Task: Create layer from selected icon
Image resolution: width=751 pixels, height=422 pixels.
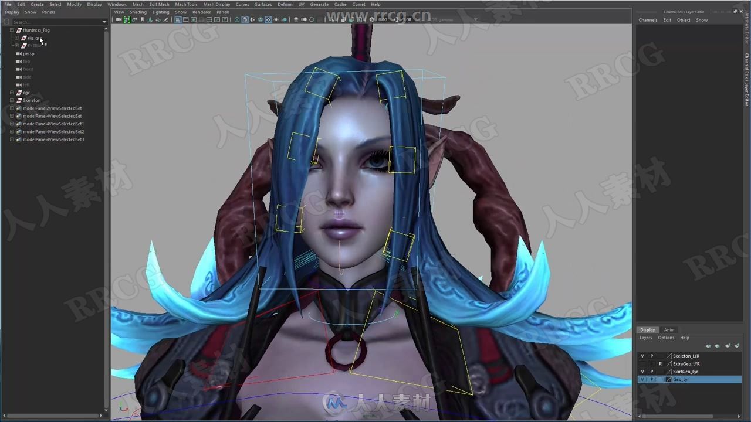Action: point(737,346)
